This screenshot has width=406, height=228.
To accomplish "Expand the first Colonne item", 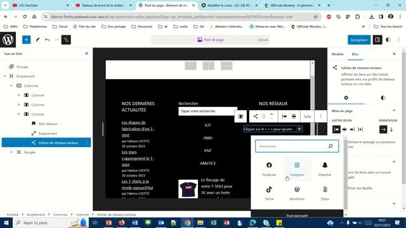I will [18, 95].
